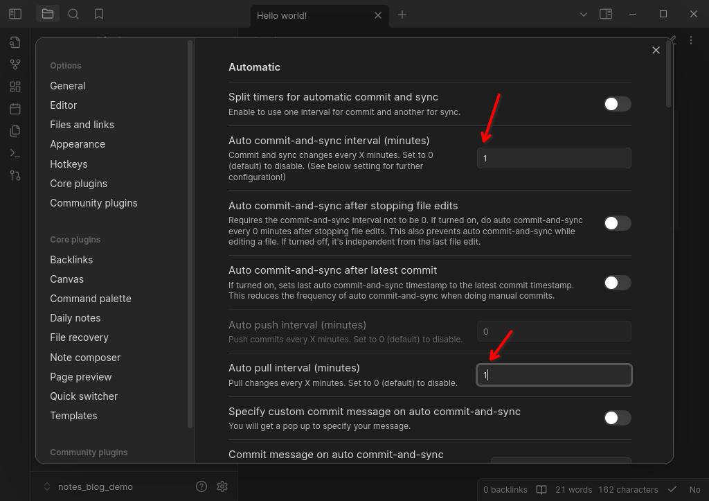Open the help question mark icon
The image size is (709, 501).
[201, 486]
